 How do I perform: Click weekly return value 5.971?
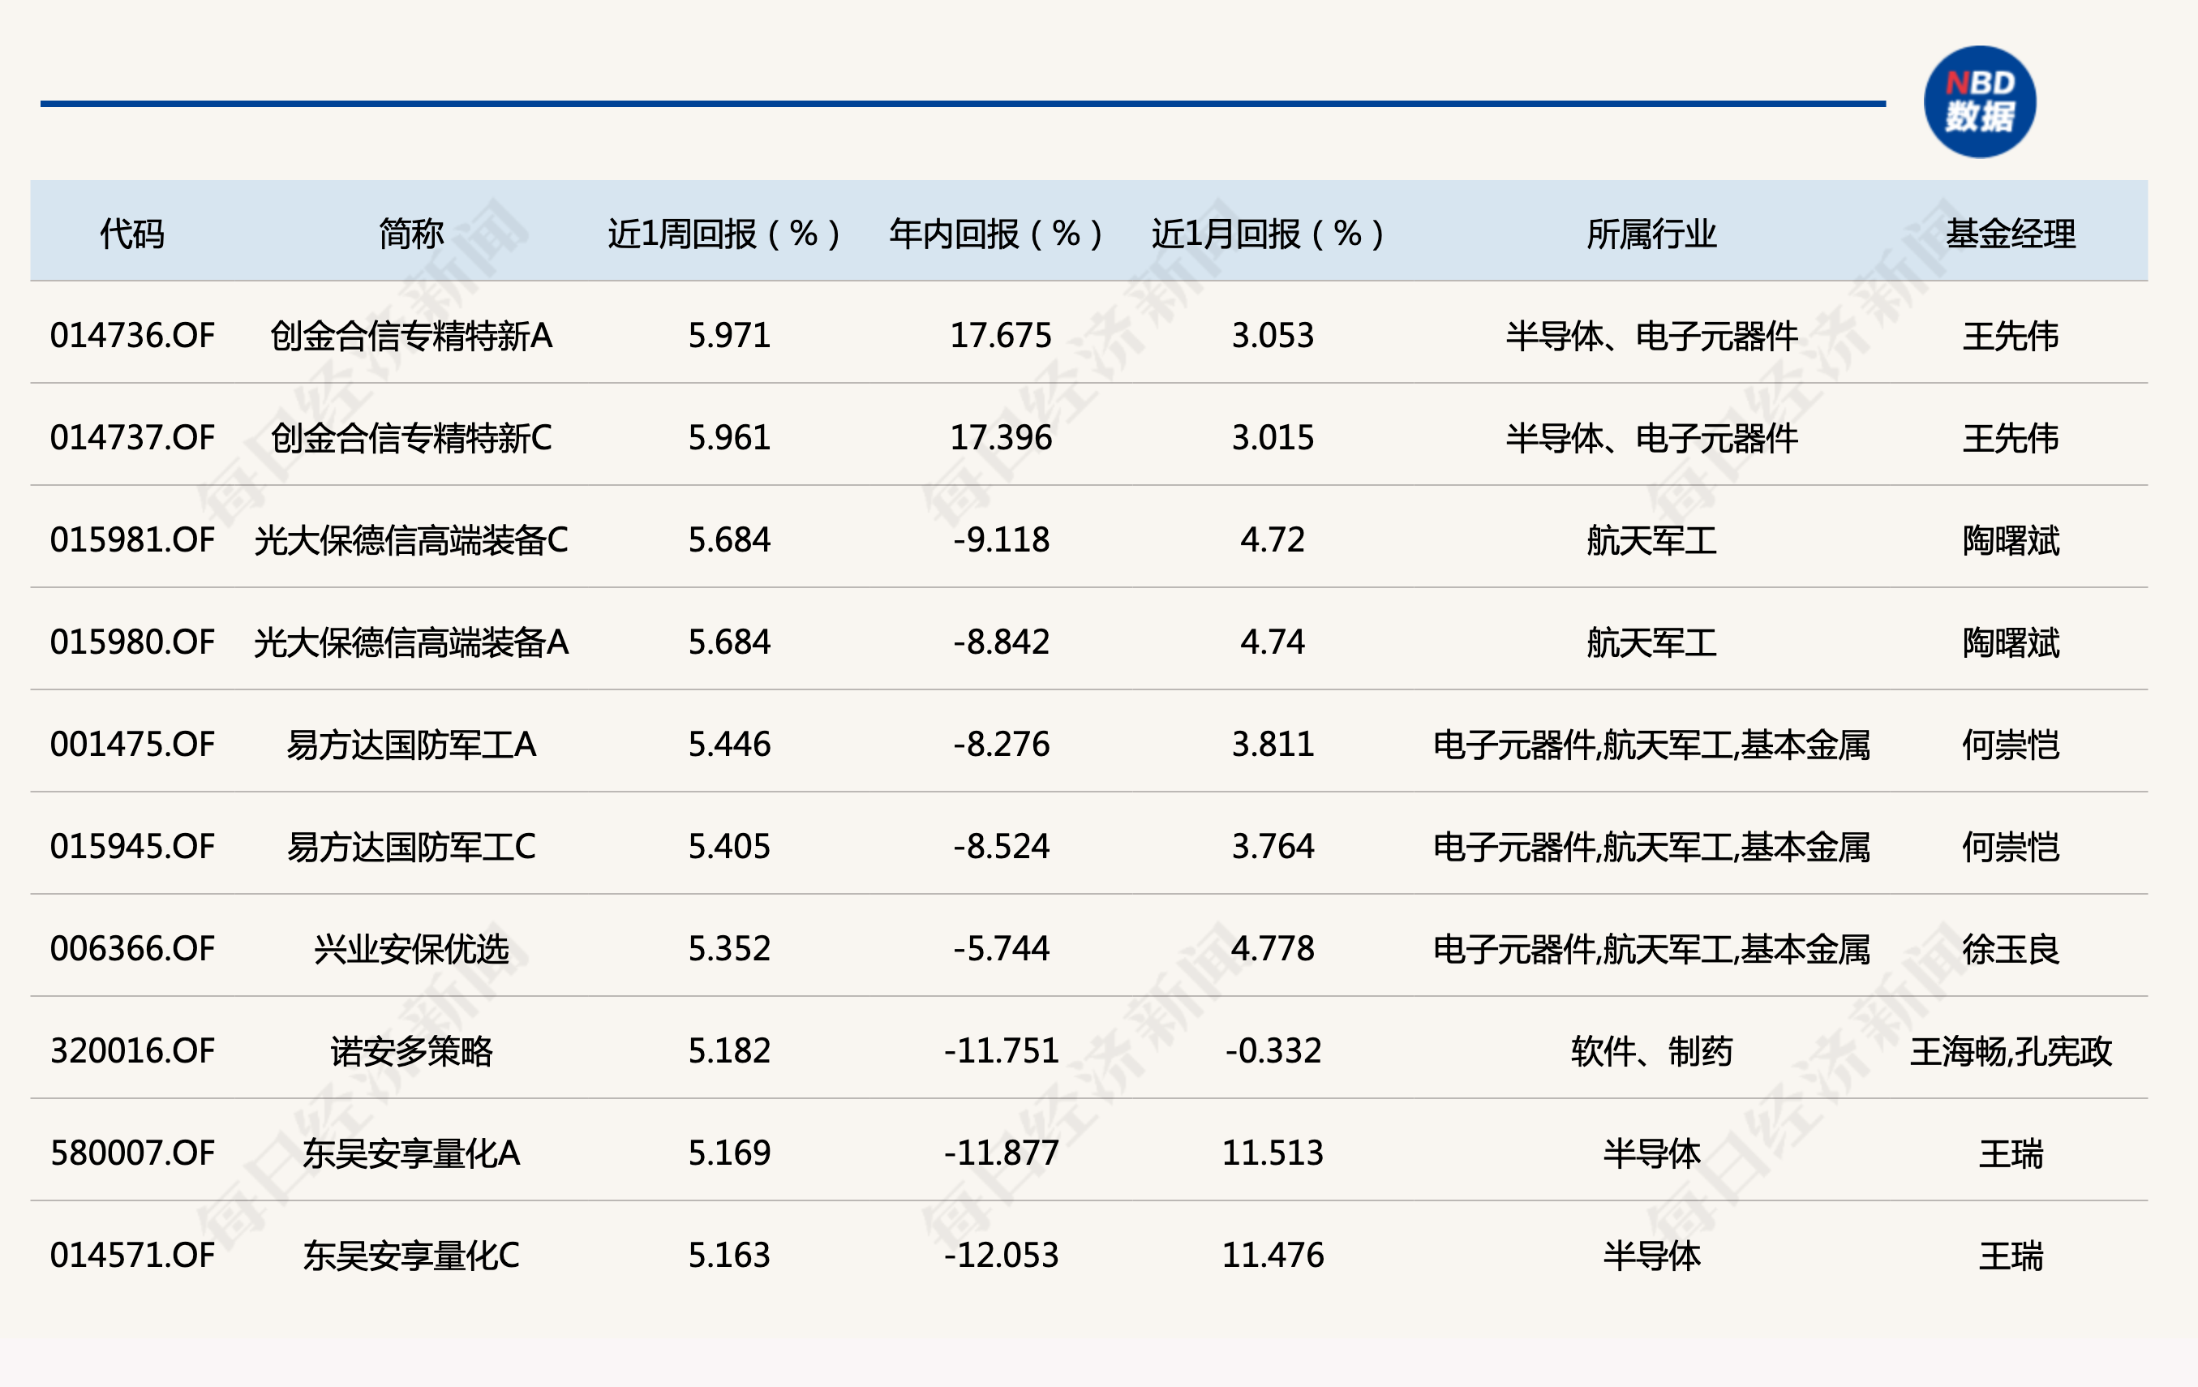pyautogui.click(x=729, y=335)
